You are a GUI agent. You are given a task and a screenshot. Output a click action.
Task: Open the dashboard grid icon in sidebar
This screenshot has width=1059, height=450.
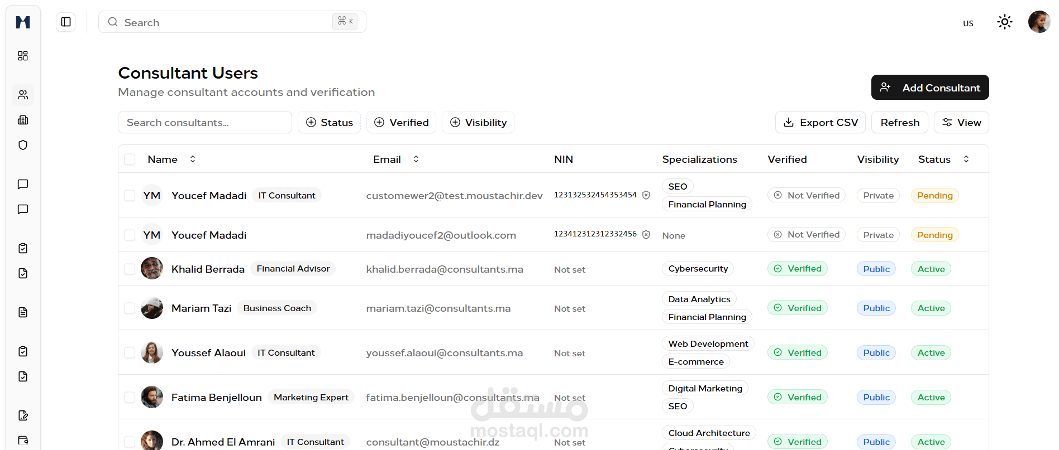[x=23, y=56]
